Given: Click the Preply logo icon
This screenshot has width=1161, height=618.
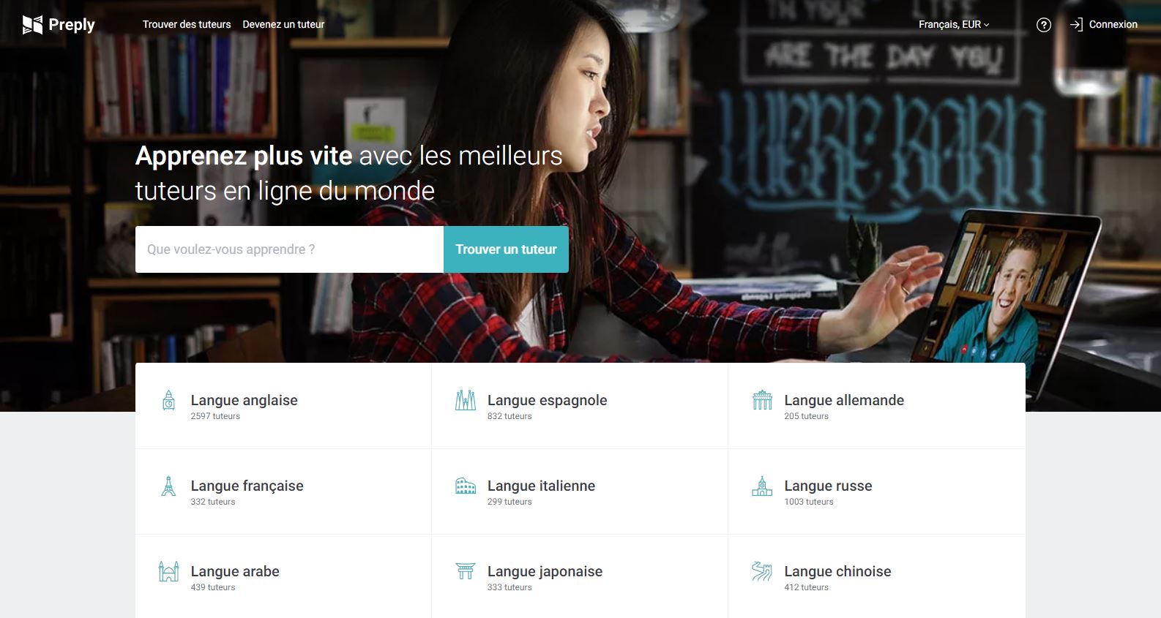Looking at the screenshot, I should (32, 25).
